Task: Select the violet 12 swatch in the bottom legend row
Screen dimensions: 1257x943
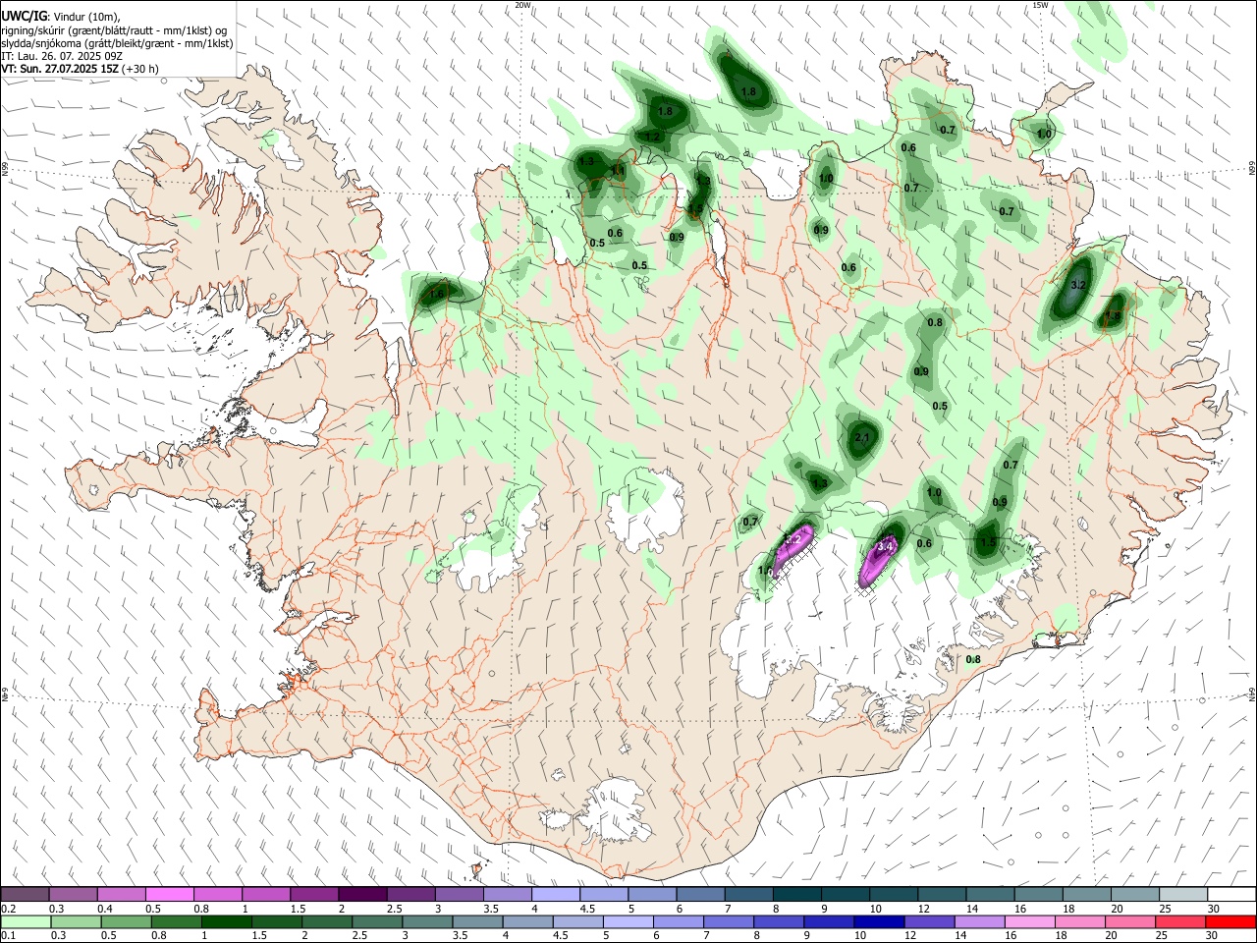Action: [x=929, y=922]
